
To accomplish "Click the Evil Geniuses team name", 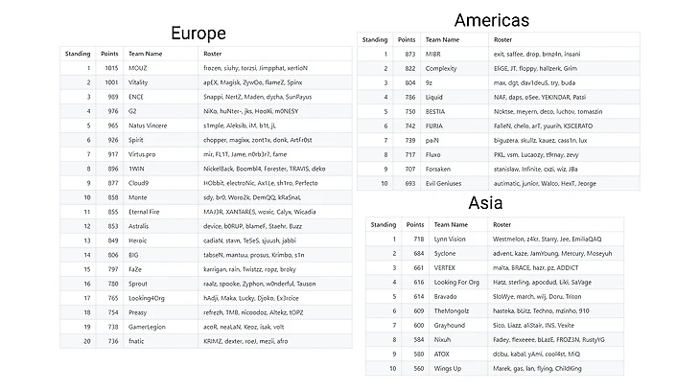I will tap(447, 182).
